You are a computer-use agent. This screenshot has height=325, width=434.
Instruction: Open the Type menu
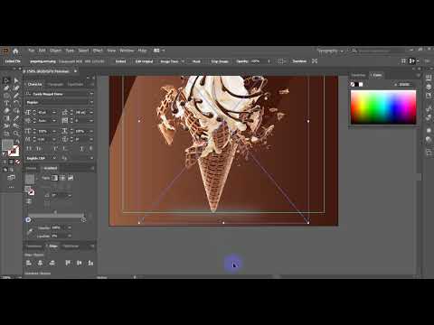coord(70,51)
